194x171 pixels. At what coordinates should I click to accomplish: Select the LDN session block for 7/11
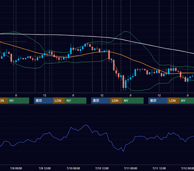point(173,101)
